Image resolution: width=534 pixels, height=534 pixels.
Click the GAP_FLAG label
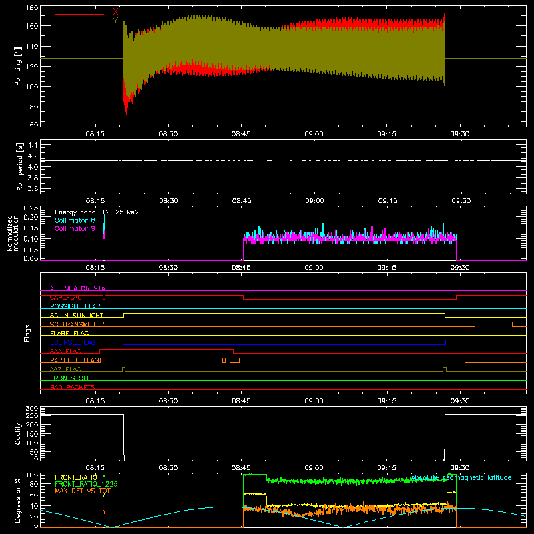pyautogui.click(x=65, y=297)
